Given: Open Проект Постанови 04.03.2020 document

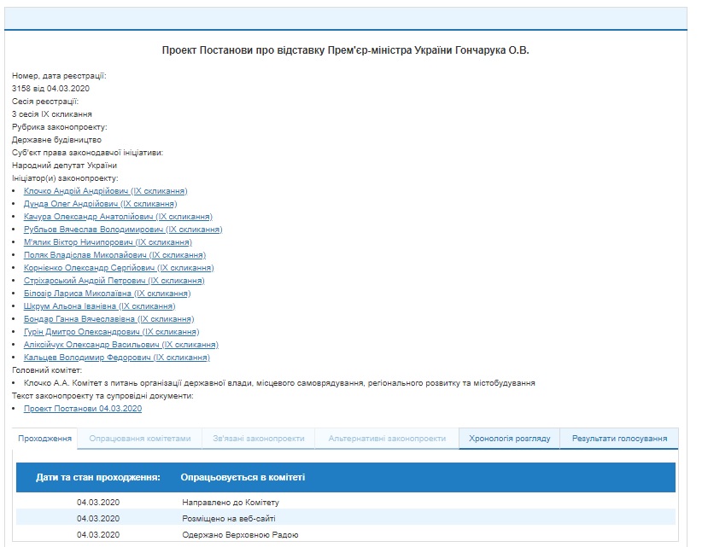Looking at the screenshot, I should click(x=83, y=409).
